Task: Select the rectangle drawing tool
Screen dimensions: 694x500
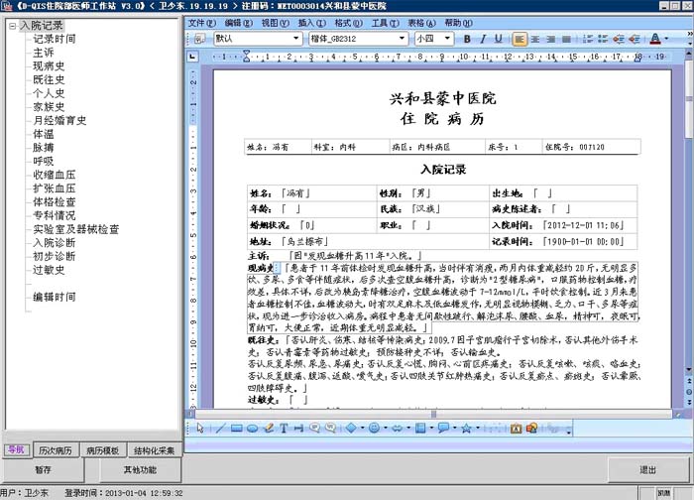Action: point(236,428)
